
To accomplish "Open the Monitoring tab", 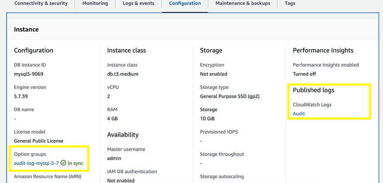I will 95,3.
